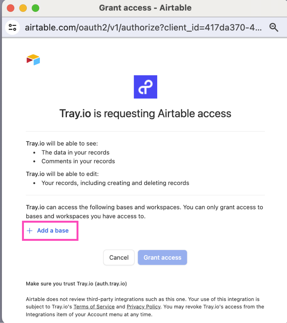The width and height of the screenshot is (287, 323).
Task: Open Tray.io's Privacy Policy
Action: click(x=143, y=307)
